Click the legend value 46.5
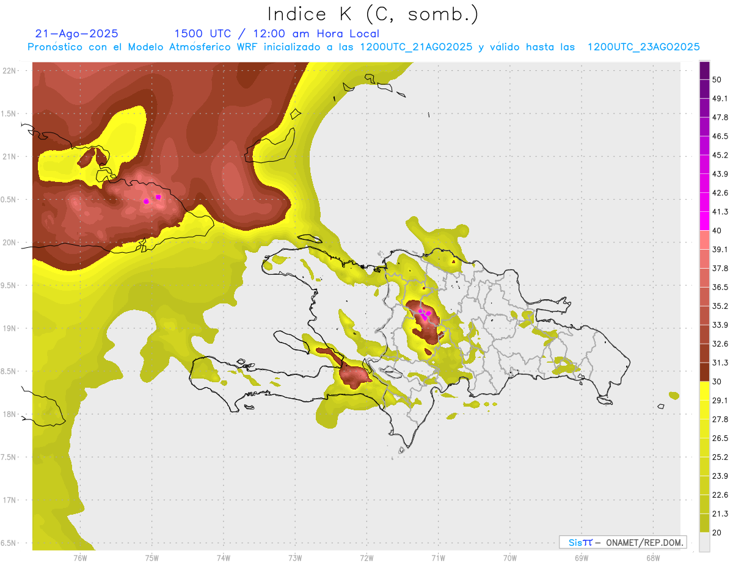 click(720, 136)
